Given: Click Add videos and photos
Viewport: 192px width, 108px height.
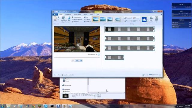Looking at the screenshot, I should [64, 19].
